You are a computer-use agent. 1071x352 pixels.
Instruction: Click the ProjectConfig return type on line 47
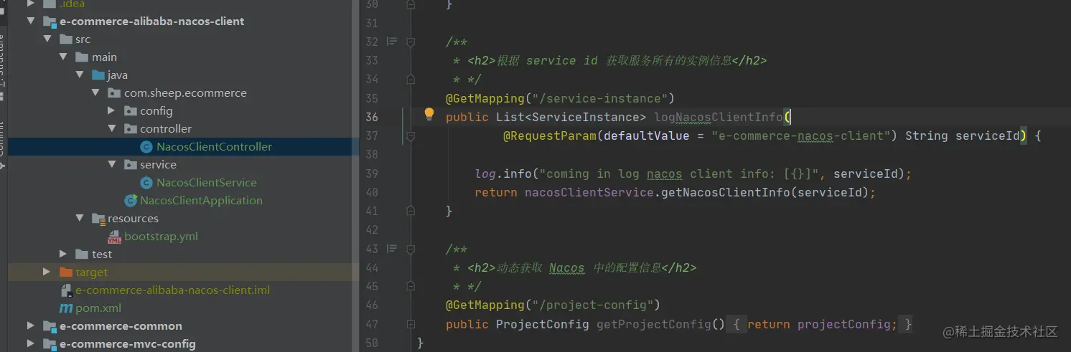coord(542,324)
